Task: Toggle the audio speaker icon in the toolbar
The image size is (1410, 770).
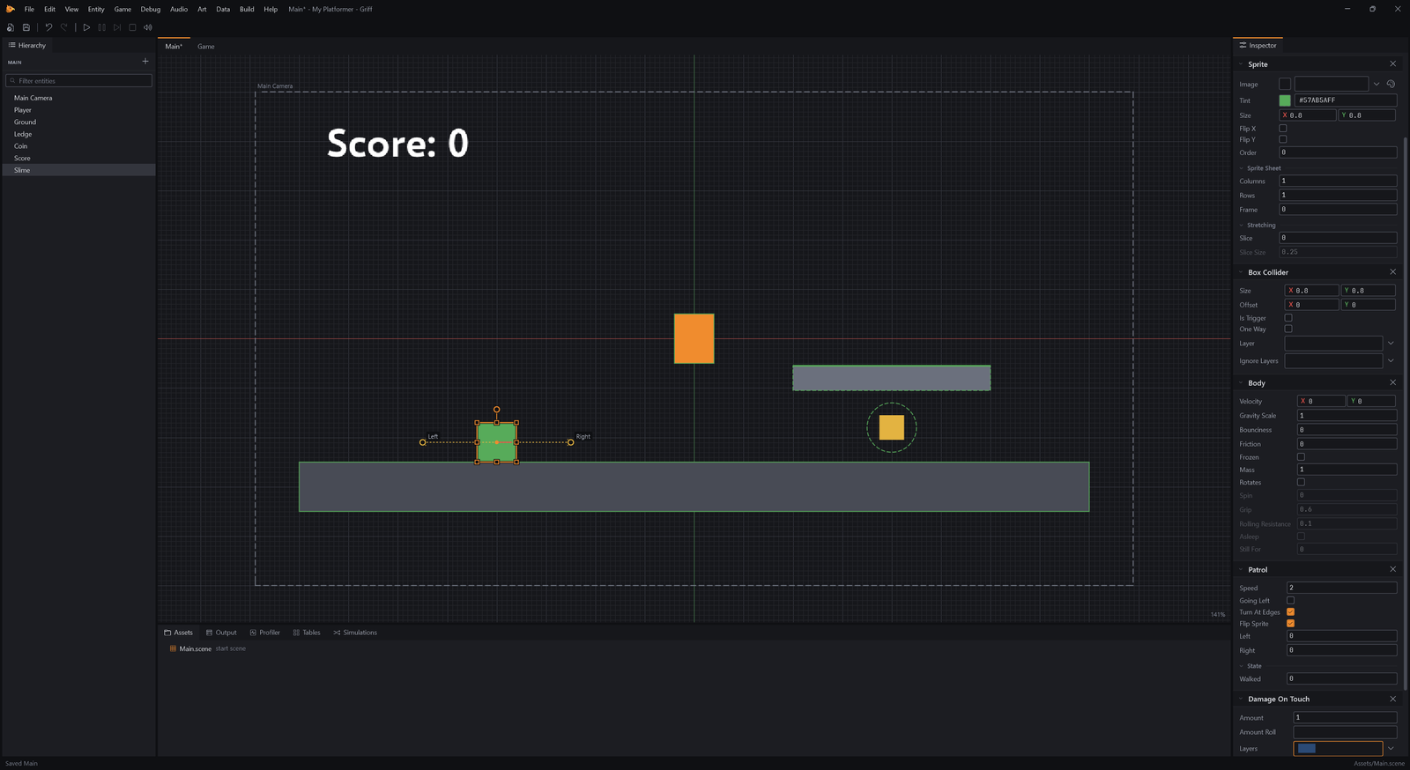Action: (148, 27)
